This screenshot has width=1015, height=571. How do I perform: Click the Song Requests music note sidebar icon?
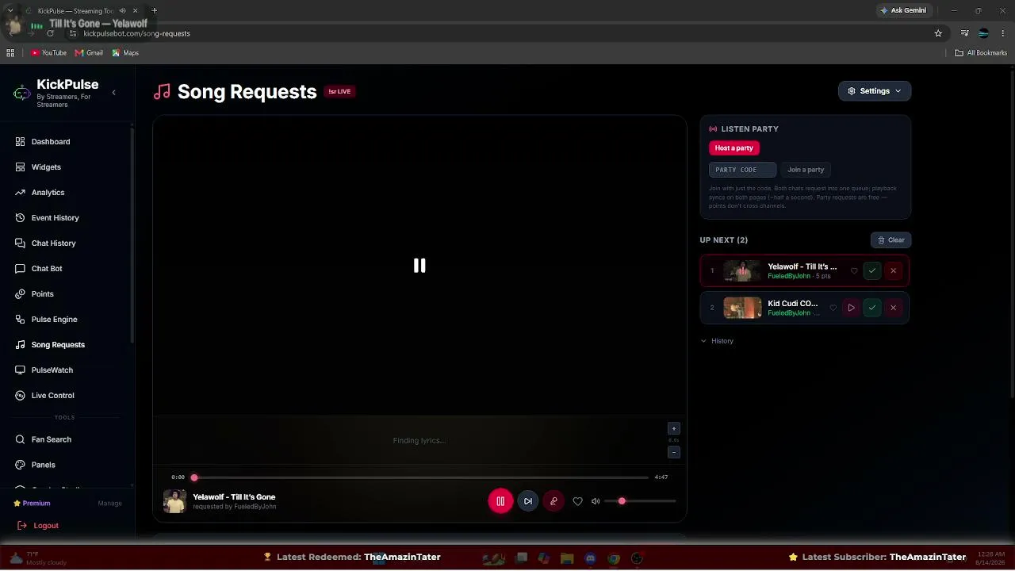pyautogui.click(x=21, y=345)
